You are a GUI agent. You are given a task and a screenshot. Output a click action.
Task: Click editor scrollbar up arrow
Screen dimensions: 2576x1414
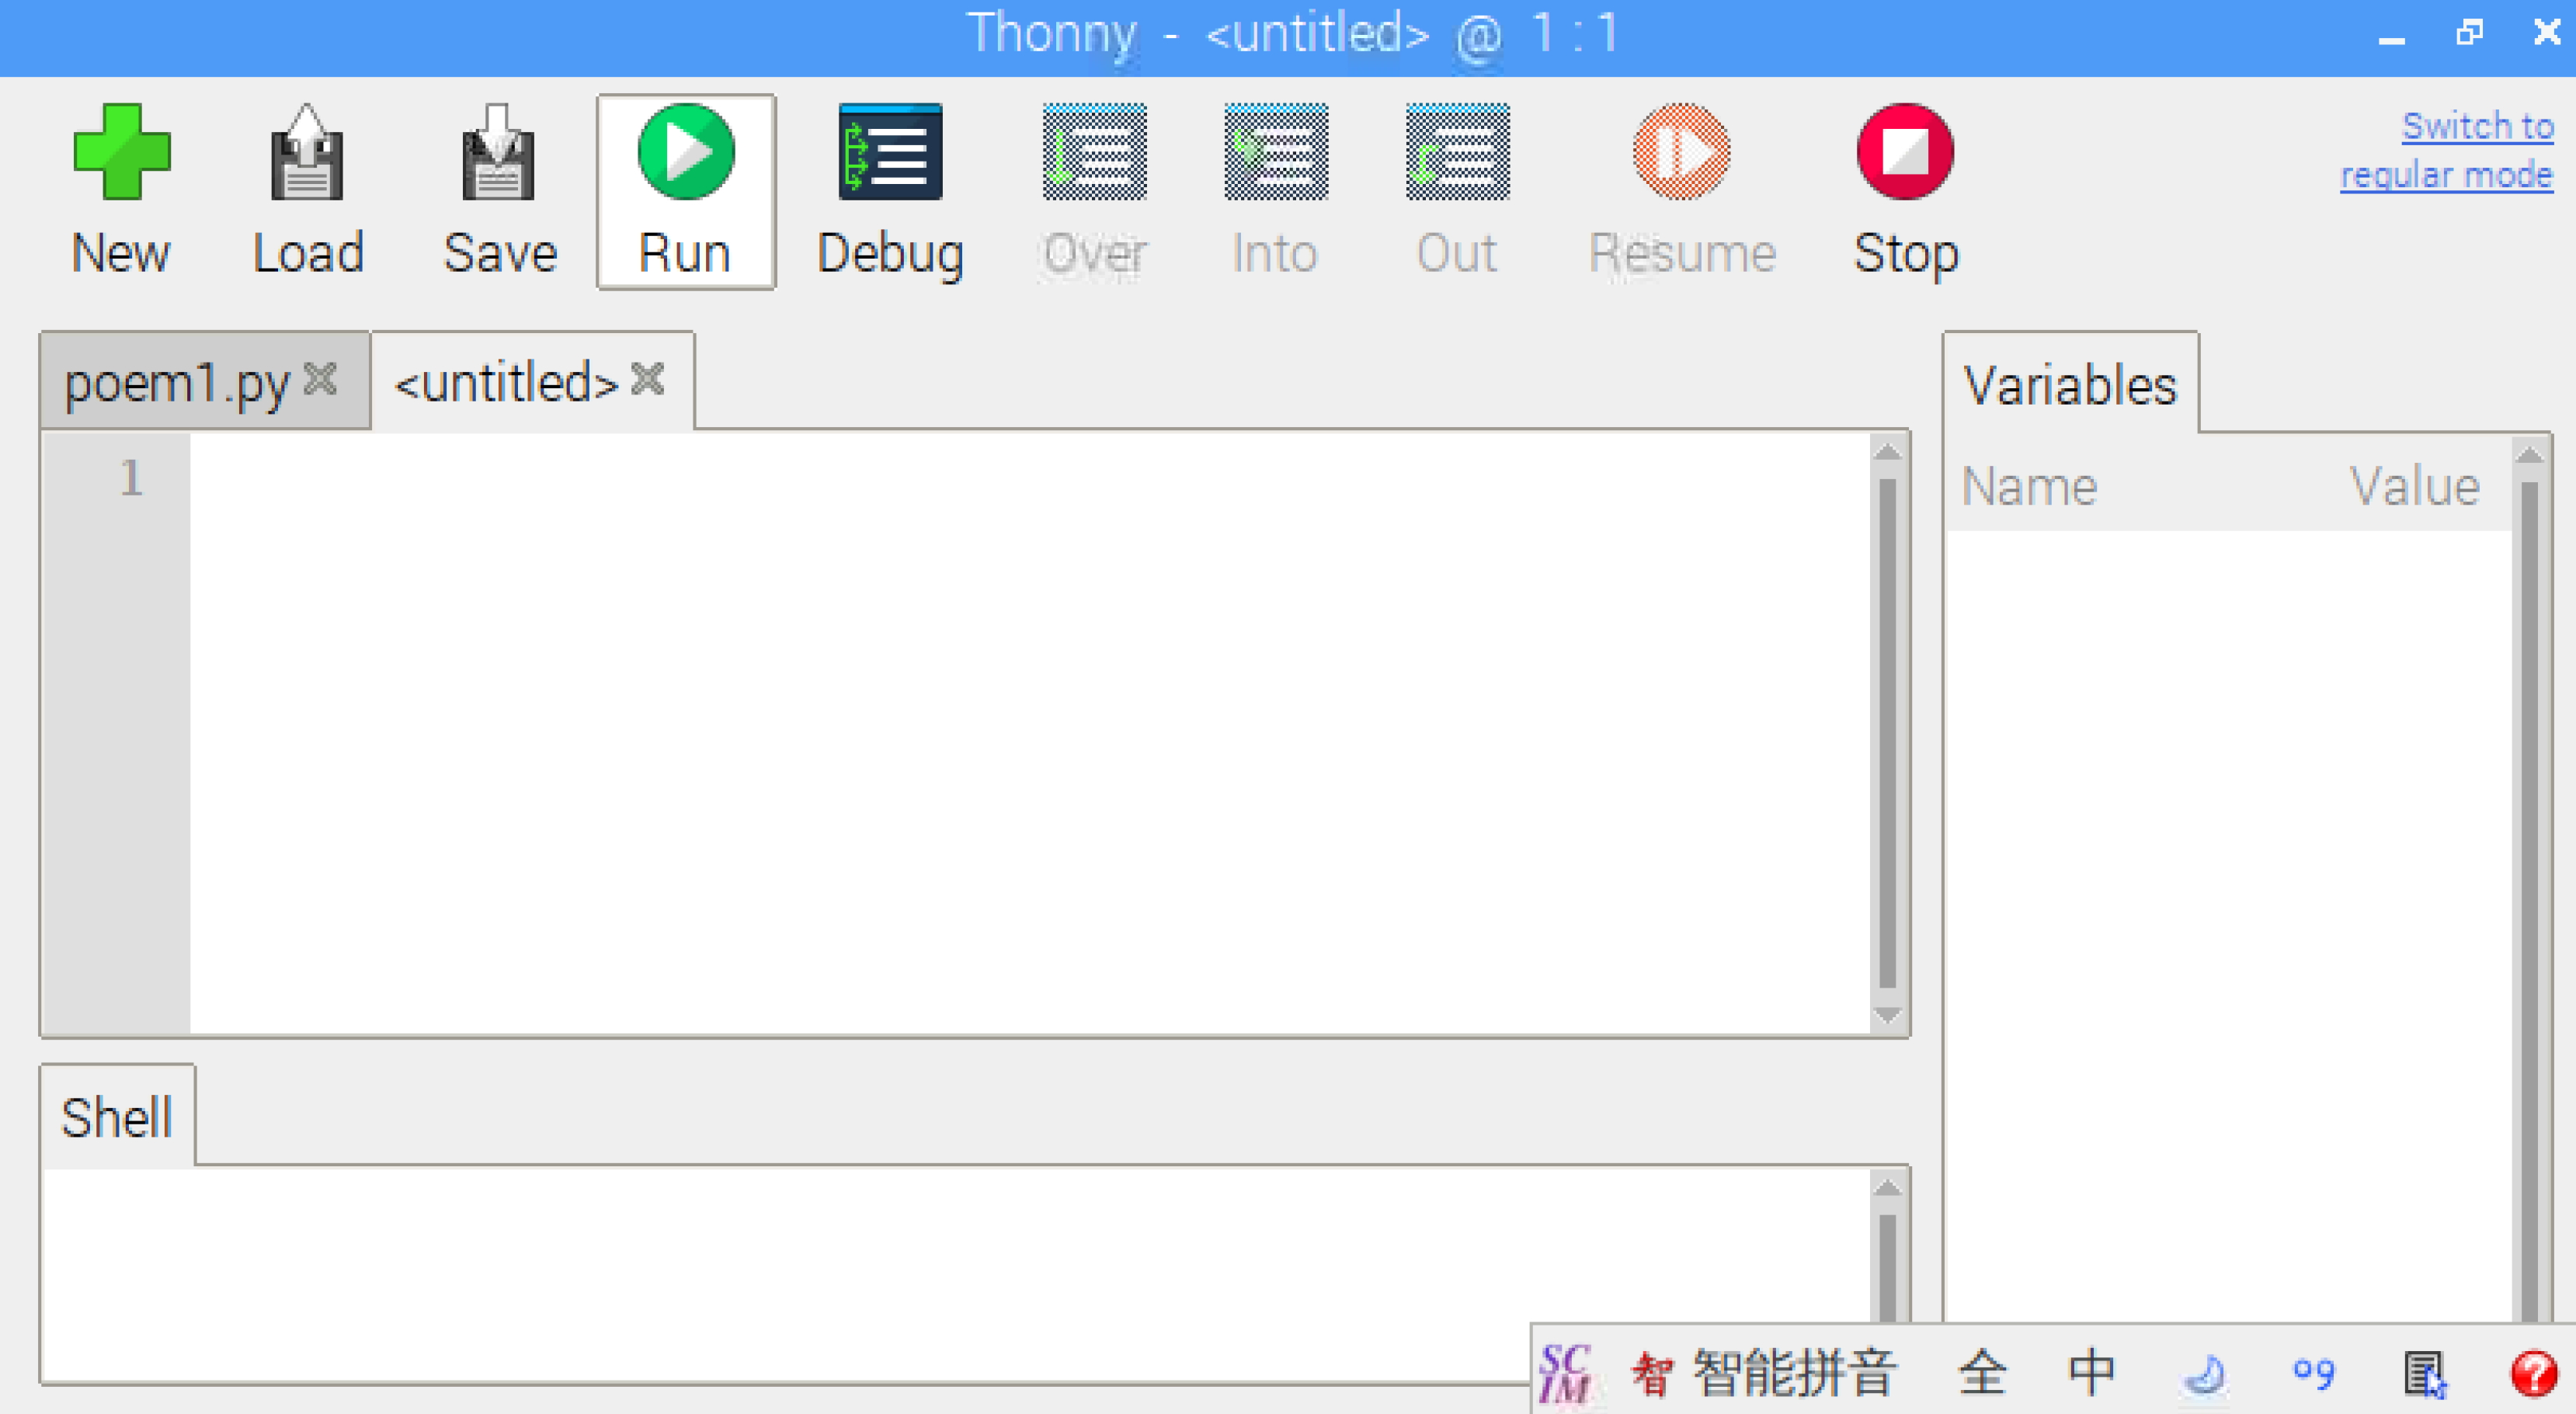pyautogui.click(x=1887, y=452)
